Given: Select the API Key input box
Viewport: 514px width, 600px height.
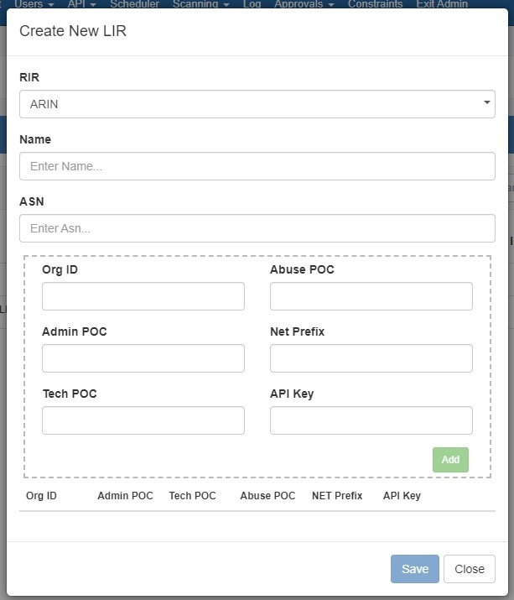Looking at the screenshot, I should coord(371,420).
